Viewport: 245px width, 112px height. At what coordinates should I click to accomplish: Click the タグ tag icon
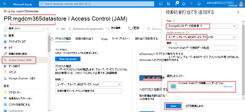point(5,48)
